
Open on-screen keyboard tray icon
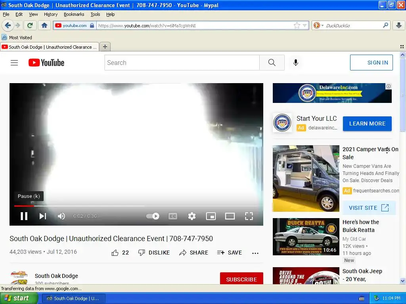click(362, 298)
